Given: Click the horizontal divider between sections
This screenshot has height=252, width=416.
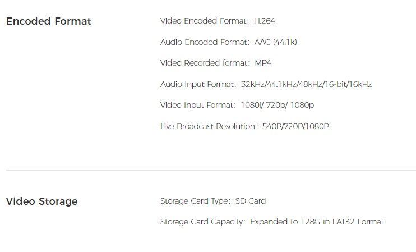Looking at the screenshot, I should click(x=211, y=170).
